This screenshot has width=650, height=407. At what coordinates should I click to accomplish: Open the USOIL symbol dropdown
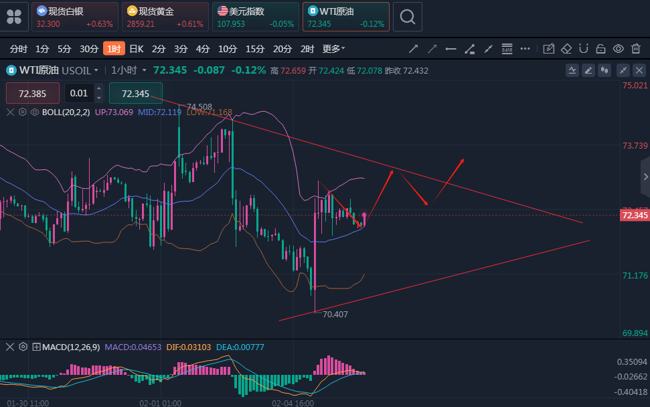pyautogui.click(x=96, y=70)
